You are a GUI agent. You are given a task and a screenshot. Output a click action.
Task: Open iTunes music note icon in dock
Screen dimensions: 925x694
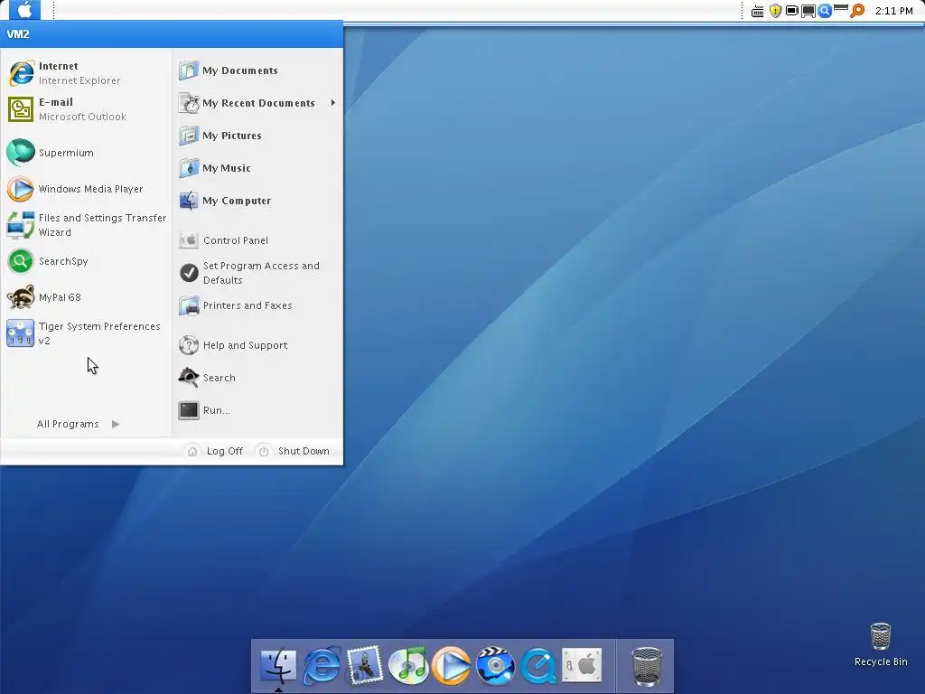[x=408, y=665]
